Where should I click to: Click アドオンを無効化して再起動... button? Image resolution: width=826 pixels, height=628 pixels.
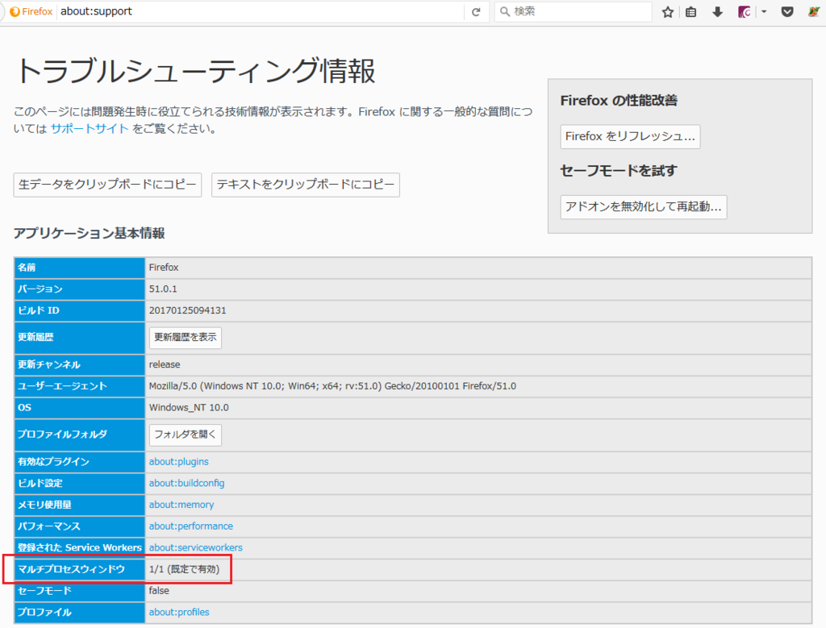coord(643,207)
